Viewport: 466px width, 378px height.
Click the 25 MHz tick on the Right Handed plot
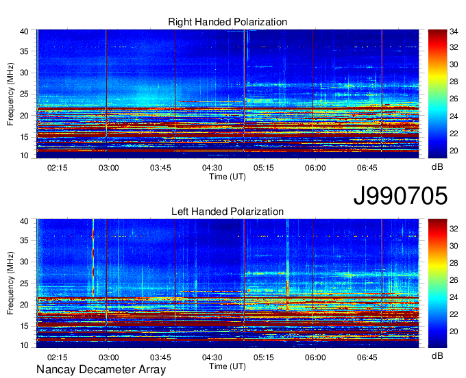point(24,94)
